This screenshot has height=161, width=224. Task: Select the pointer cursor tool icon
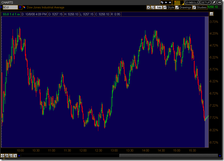point(15,156)
